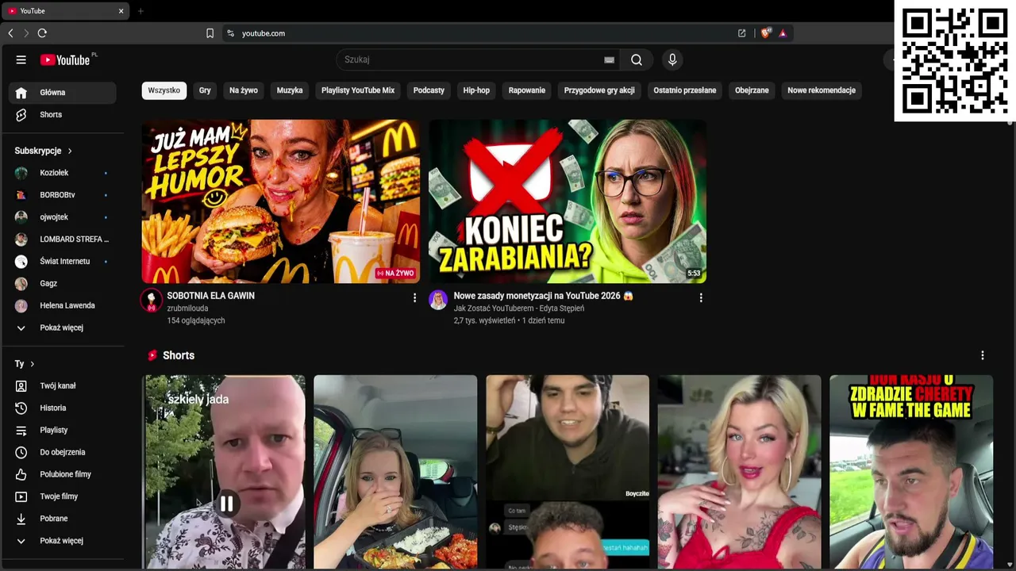Image resolution: width=1016 pixels, height=571 pixels.
Task: Open the LOMBARD STREFA subscription channel
Action: [63, 240]
